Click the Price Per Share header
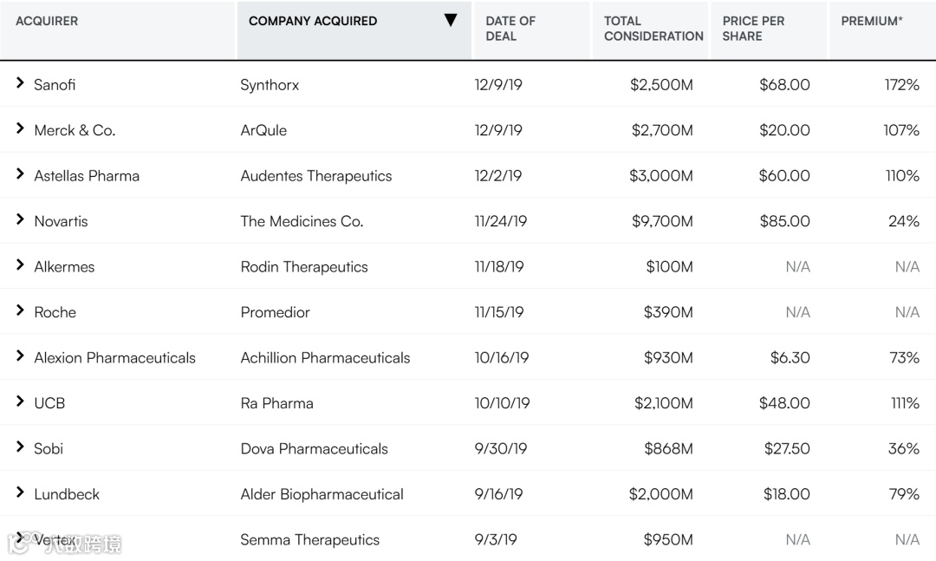This screenshot has width=936, height=561. tap(753, 29)
